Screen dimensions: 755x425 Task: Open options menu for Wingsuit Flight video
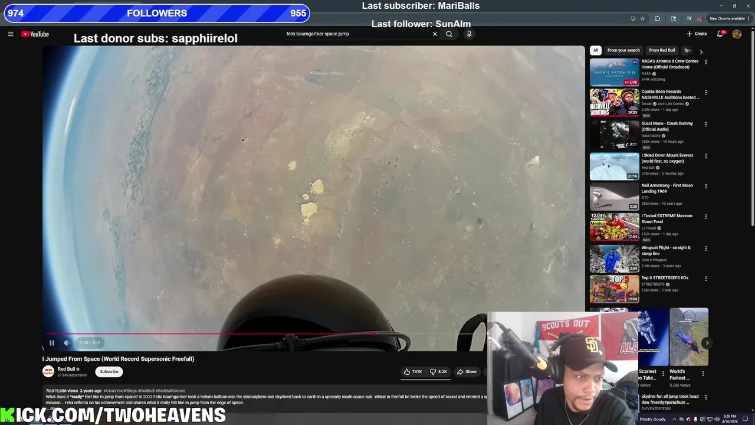(x=705, y=249)
